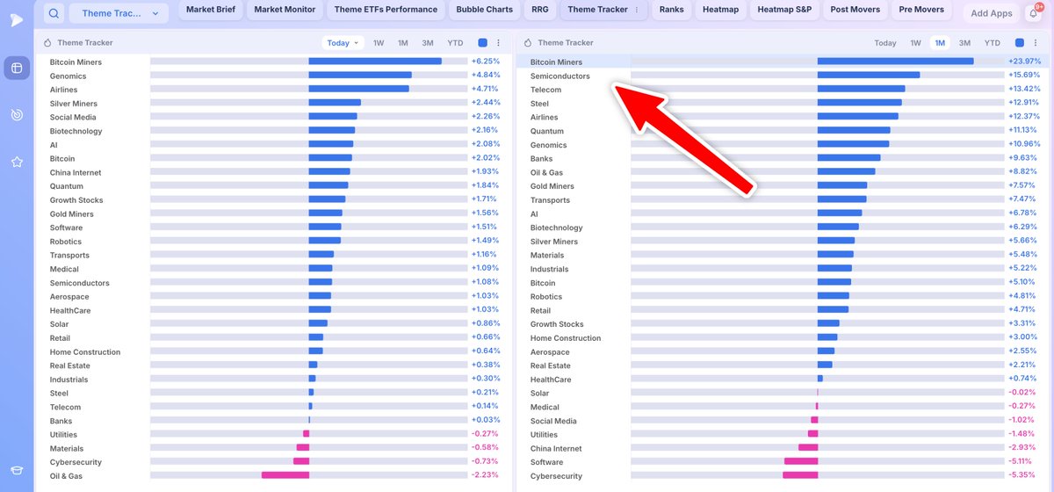
Task: Click Steel bar in right panel
Action: [859, 104]
